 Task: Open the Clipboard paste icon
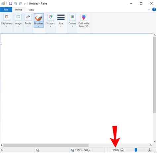[7, 17]
